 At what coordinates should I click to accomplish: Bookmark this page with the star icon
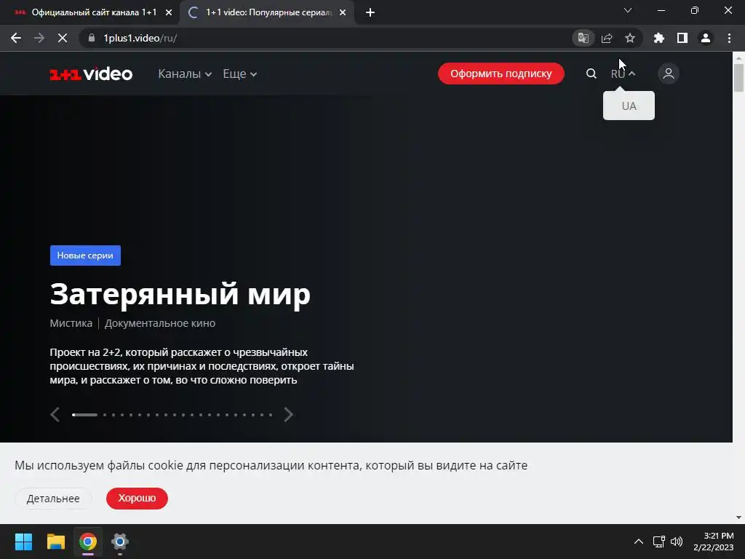point(629,38)
